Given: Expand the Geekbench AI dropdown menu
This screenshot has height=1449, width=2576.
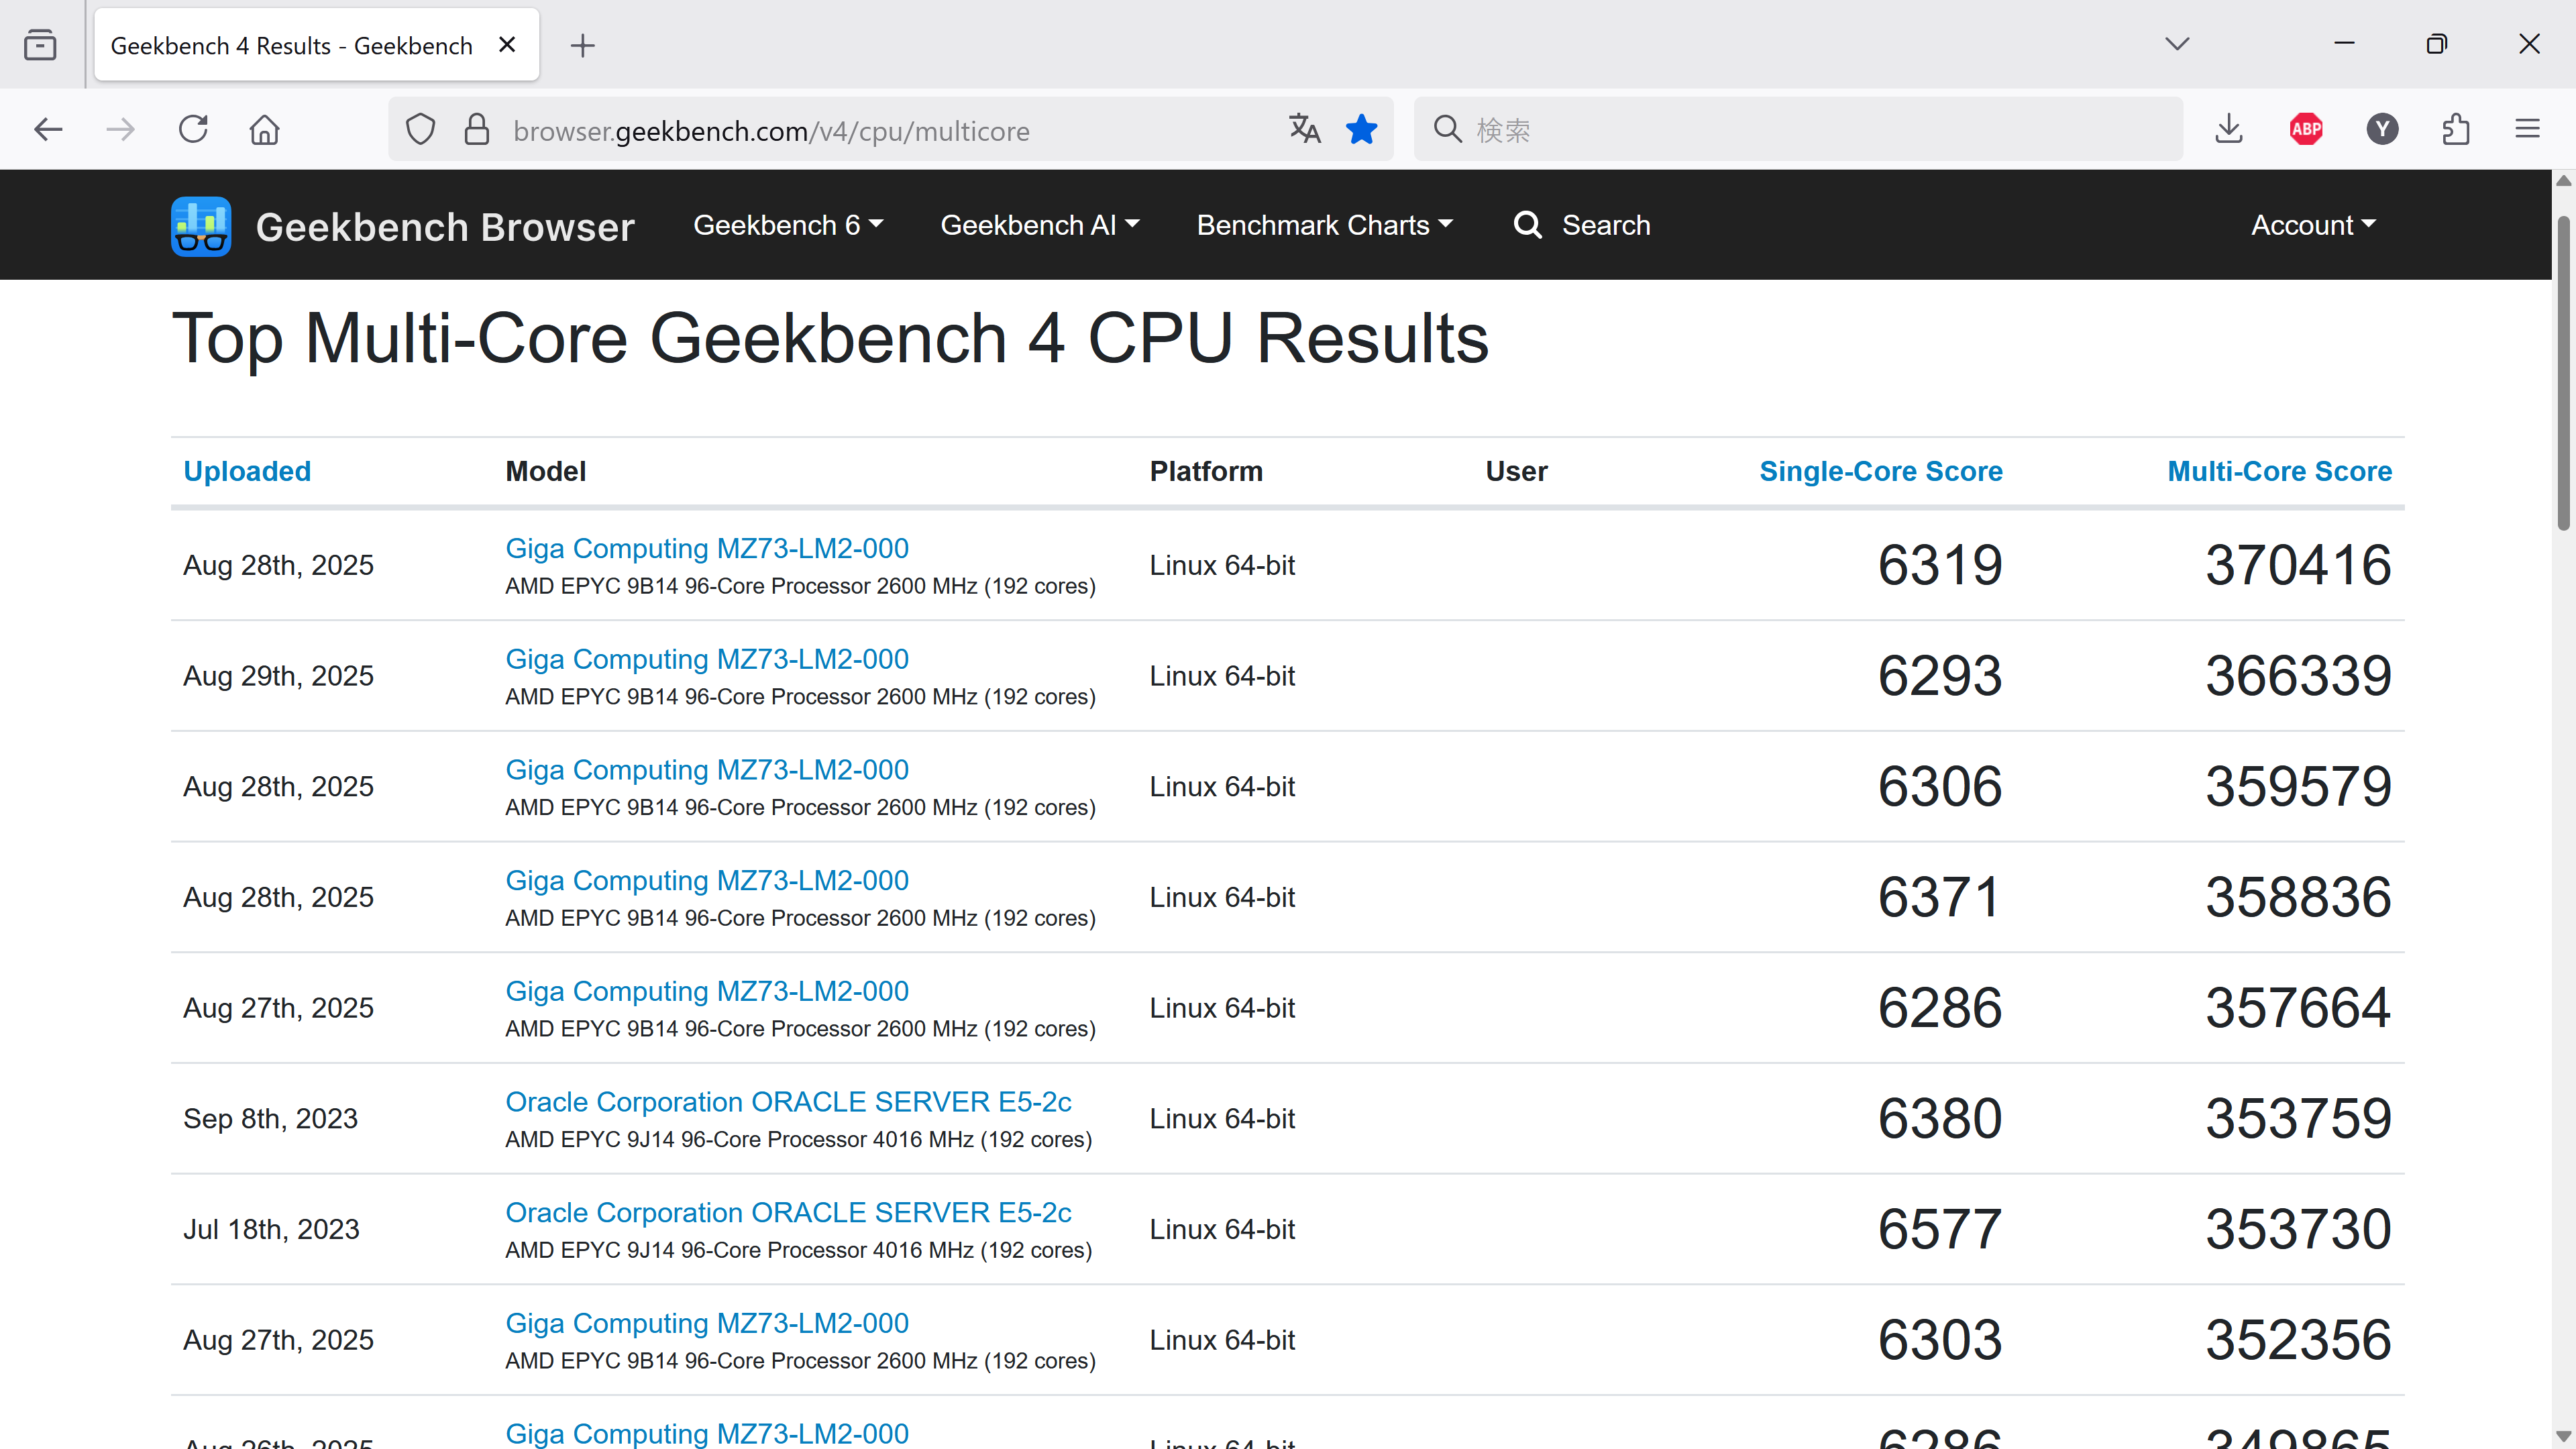Looking at the screenshot, I should 1039,226.
